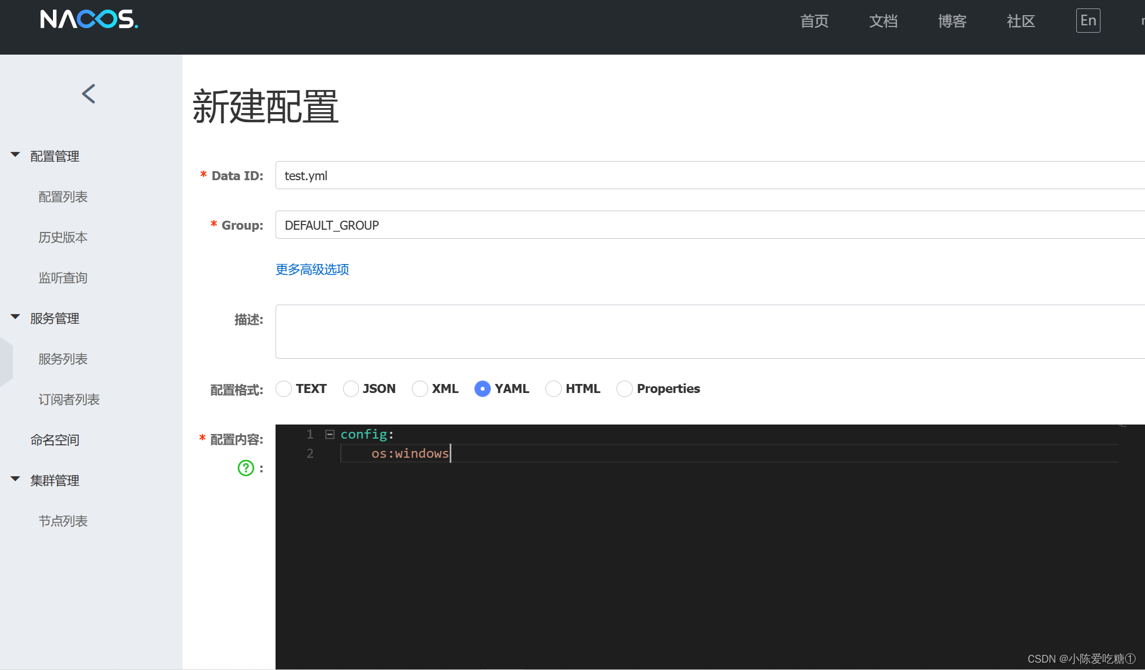Select JSON config format
Screen dimensions: 1145x670
point(351,388)
